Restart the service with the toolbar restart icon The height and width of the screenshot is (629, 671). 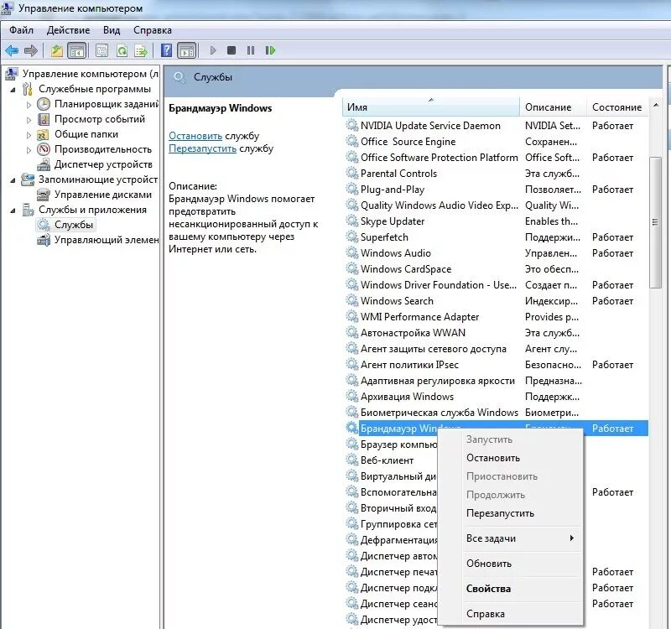(270, 50)
